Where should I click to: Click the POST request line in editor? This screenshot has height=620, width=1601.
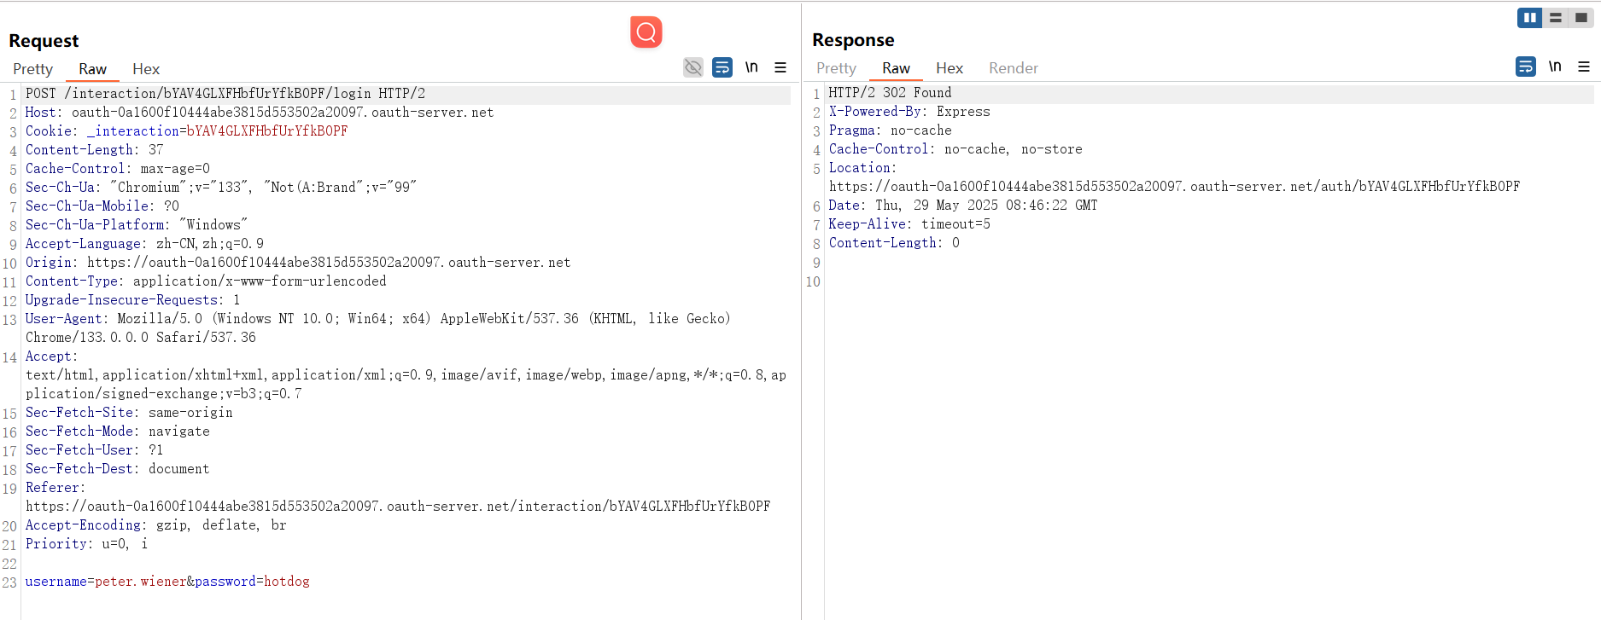click(x=225, y=94)
